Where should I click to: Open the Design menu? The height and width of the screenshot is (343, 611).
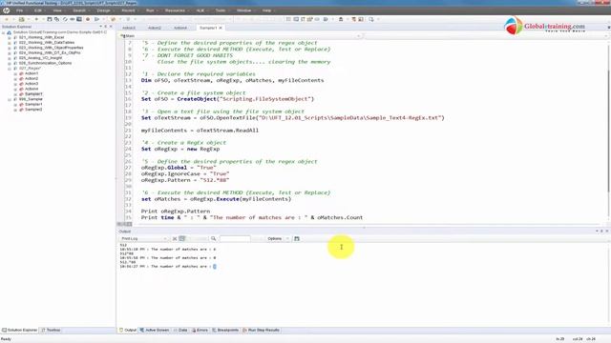(x=103, y=10)
